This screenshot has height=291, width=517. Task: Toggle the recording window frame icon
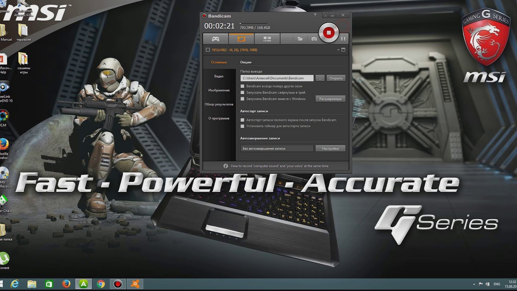point(343,50)
